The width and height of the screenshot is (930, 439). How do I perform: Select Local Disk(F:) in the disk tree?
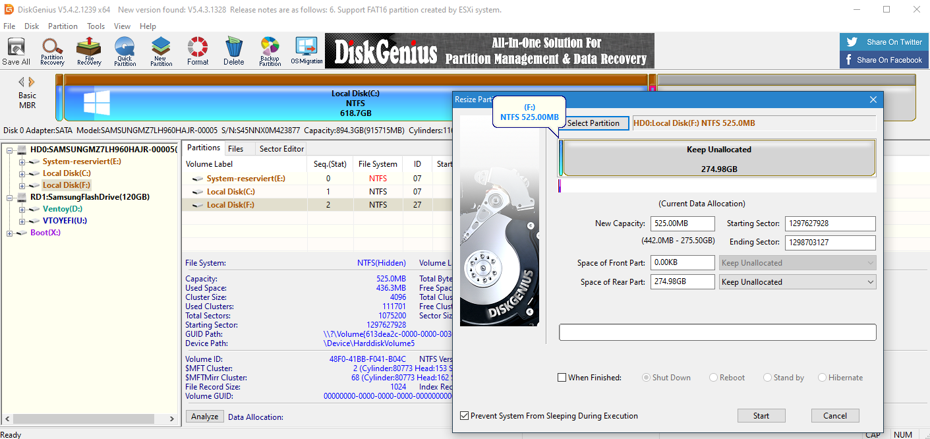[67, 185]
